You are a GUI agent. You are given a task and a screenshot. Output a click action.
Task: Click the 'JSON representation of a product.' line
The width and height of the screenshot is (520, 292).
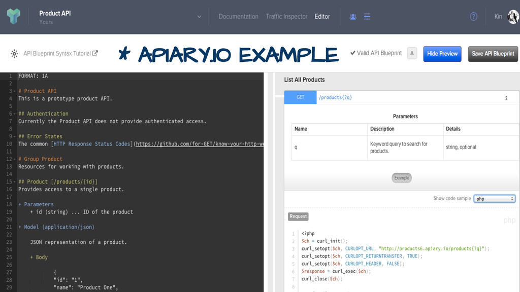pos(78,242)
